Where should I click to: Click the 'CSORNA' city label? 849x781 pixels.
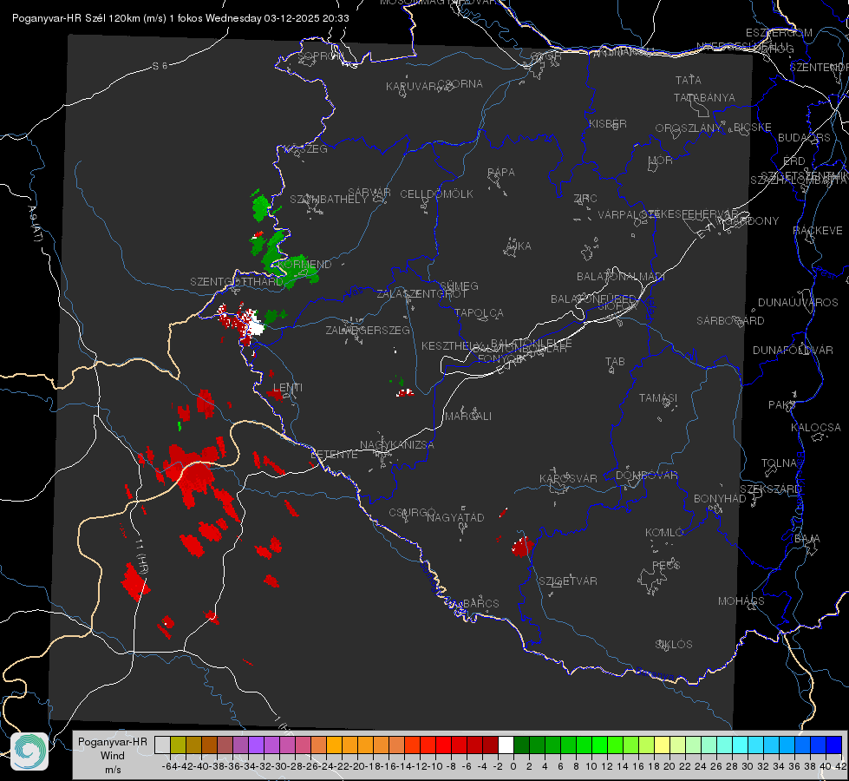(x=460, y=84)
